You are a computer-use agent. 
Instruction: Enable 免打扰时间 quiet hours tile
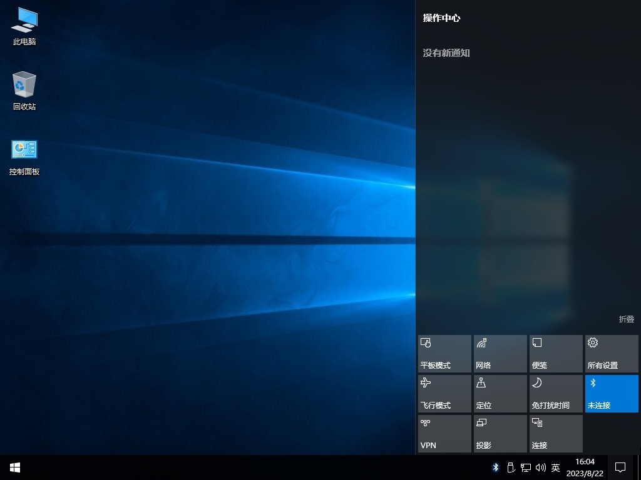point(556,394)
